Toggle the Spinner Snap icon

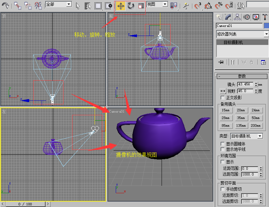pyautogui.click(x=229, y=6)
